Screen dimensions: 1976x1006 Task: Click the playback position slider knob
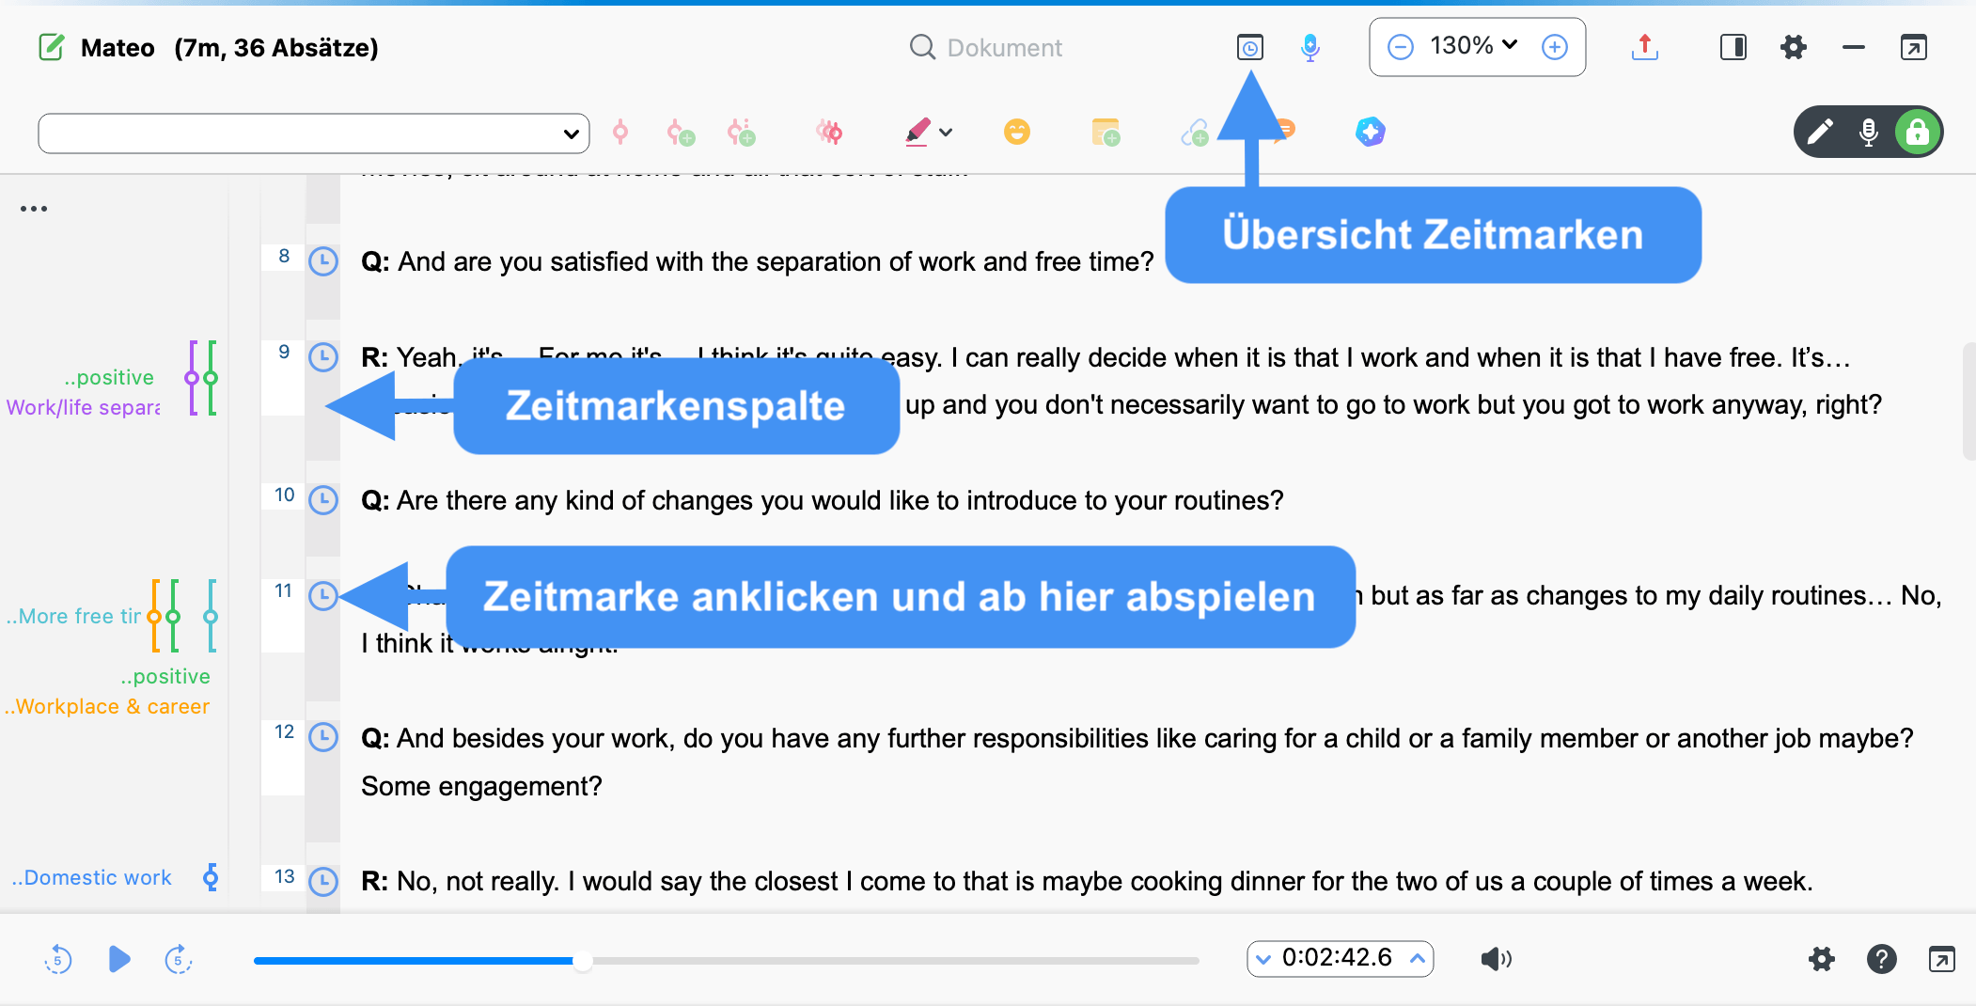click(583, 961)
